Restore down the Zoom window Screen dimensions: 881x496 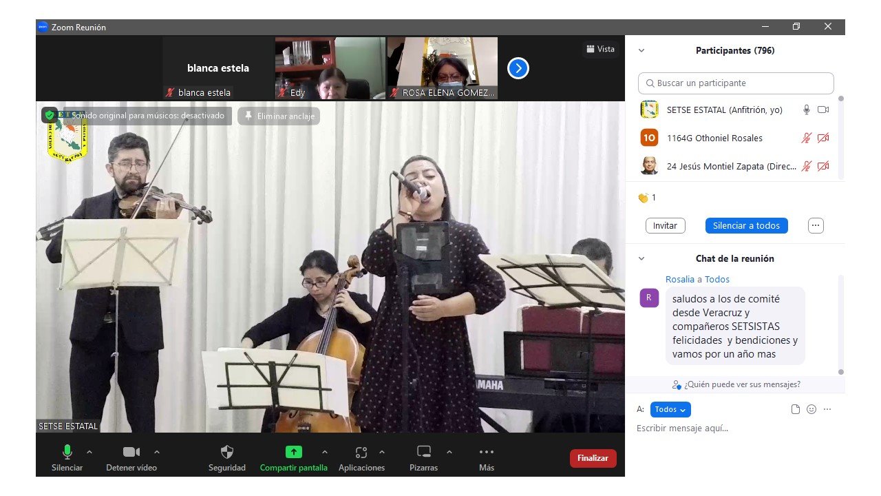tap(796, 27)
